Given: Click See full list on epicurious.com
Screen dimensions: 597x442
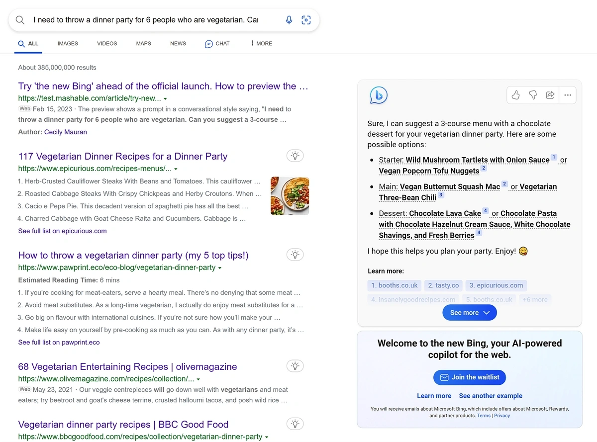Looking at the screenshot, I should [x=62, y=231].
